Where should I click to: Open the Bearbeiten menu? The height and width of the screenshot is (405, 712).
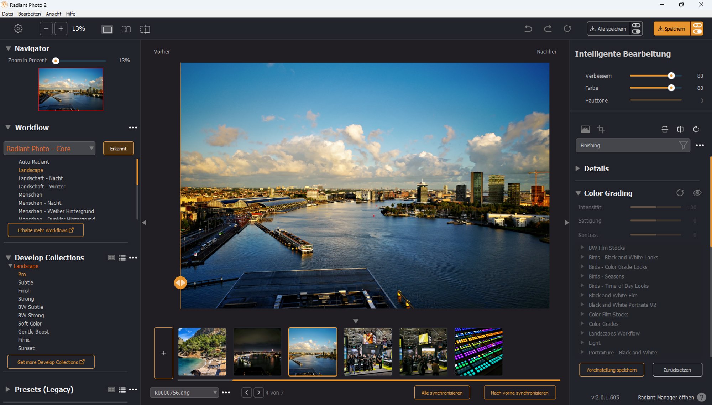click(x=30, y=14)
